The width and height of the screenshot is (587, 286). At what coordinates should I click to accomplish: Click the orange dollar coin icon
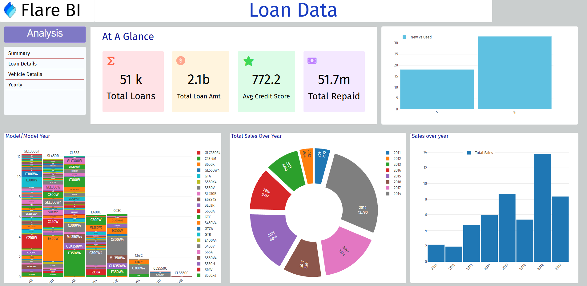pyautogui.click(x=181, y=61)
